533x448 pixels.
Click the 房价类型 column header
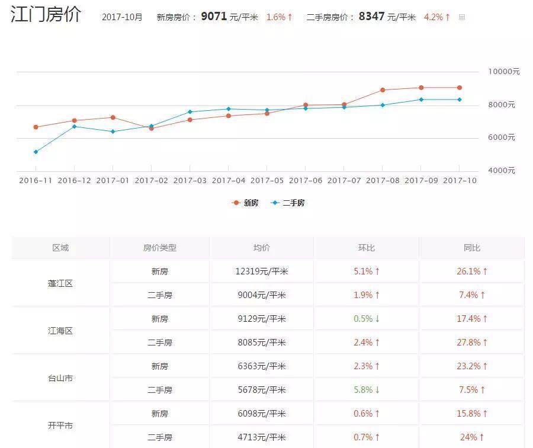pyautogui.click(x=160, y=248)
